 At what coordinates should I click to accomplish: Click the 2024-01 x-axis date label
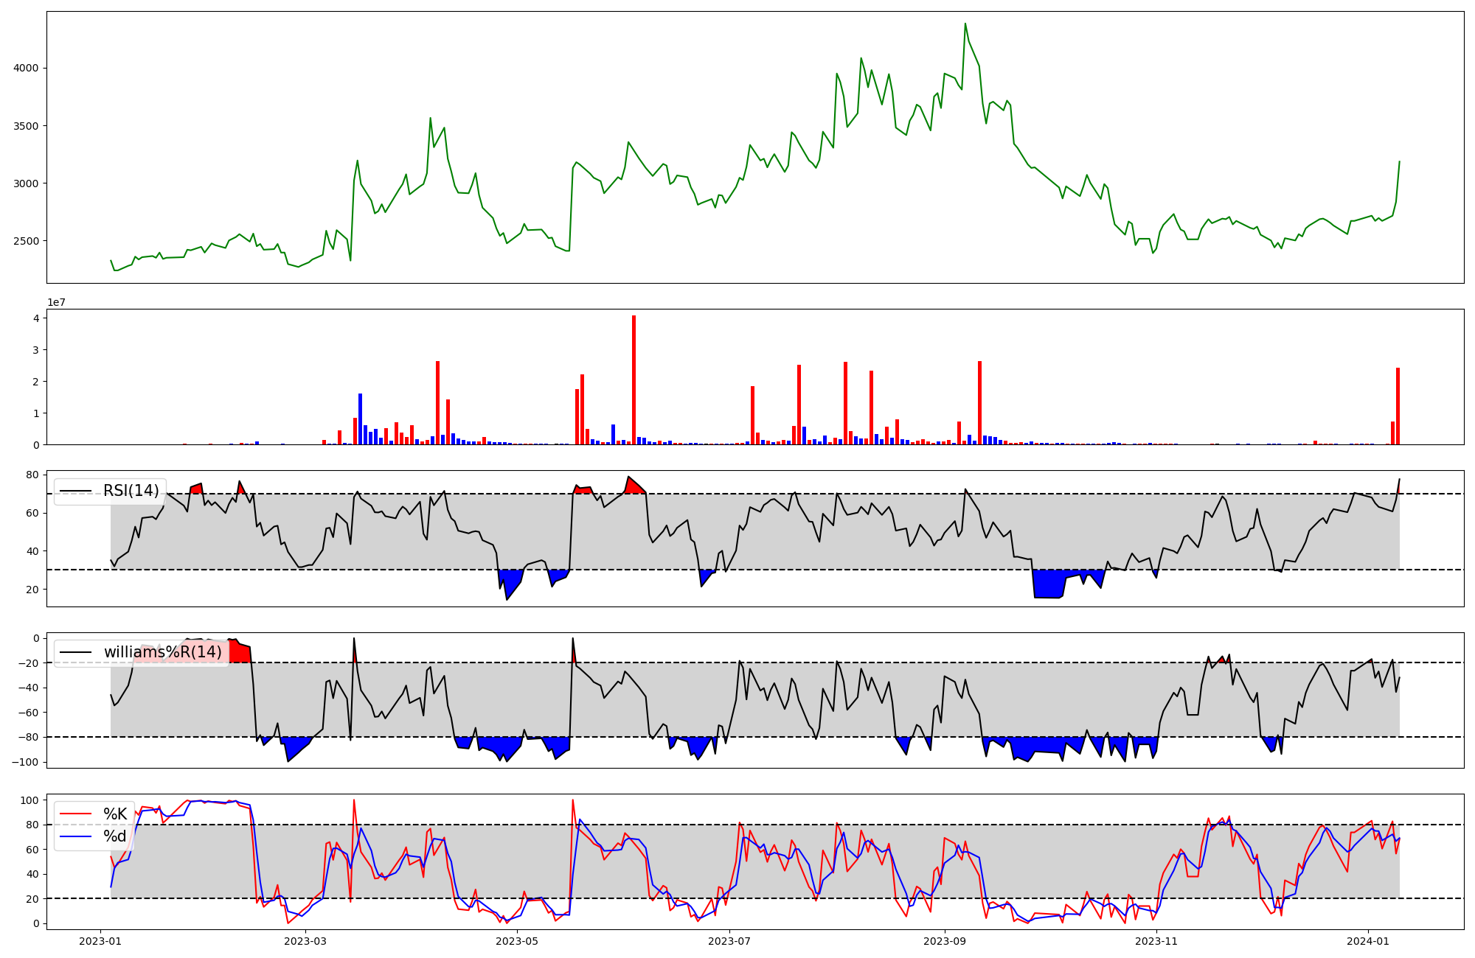point(1368,941)
